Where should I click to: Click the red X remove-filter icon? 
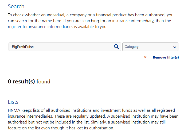(145, 57)
